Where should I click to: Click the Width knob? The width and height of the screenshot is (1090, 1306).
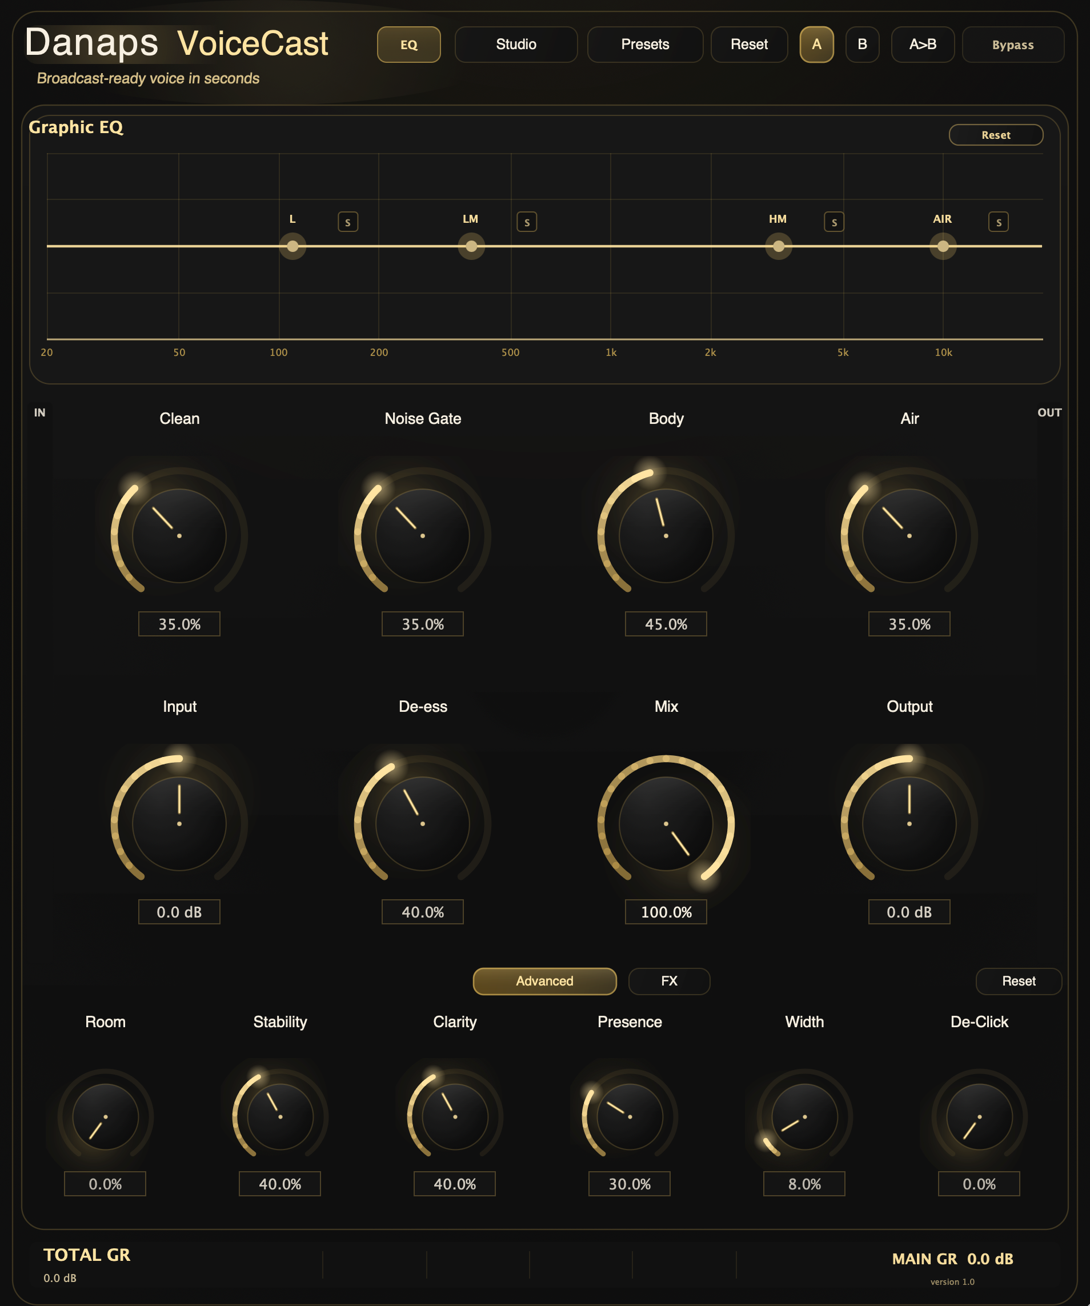coord(804,1117)
